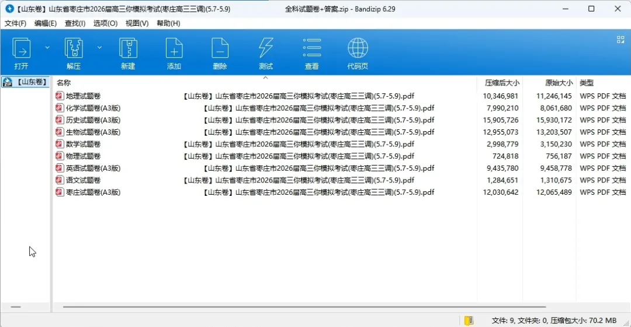Select the 地理试题卷 PDF file icon
The height and width of the screenshot is (327, 631).
[60, 96]
